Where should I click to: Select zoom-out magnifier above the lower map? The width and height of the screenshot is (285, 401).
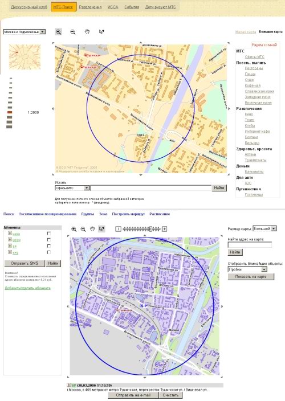(x=83, y=229)
